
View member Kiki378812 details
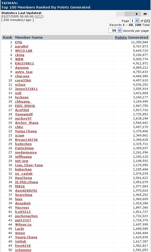click(25, 63)
